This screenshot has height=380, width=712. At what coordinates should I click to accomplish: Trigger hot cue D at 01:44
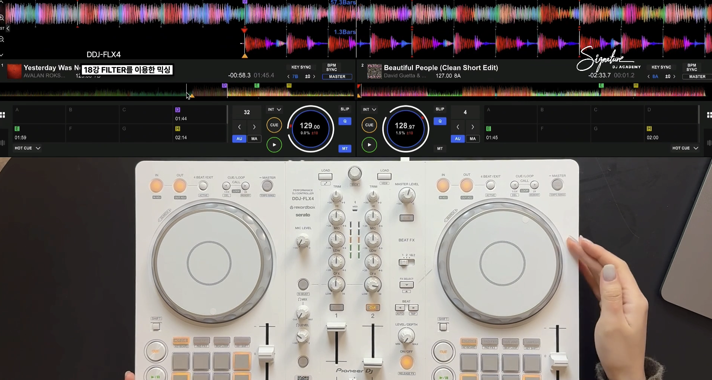click(x=199, y=114)
